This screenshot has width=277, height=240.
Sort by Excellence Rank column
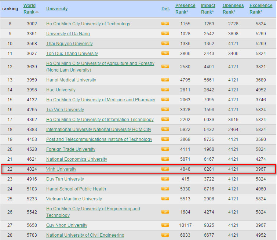[261, 9]
